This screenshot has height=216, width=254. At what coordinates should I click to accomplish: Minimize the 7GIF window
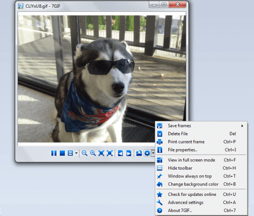pyautogui.click(x=154, y=5)
